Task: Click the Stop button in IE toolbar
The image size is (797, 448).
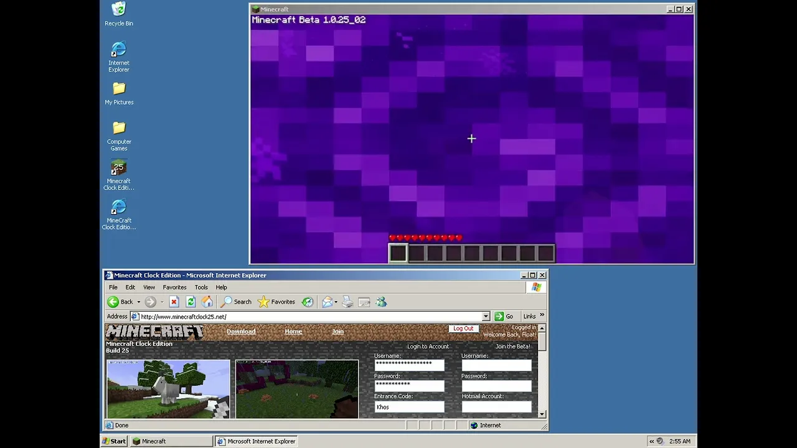Action: click(174, 302)
